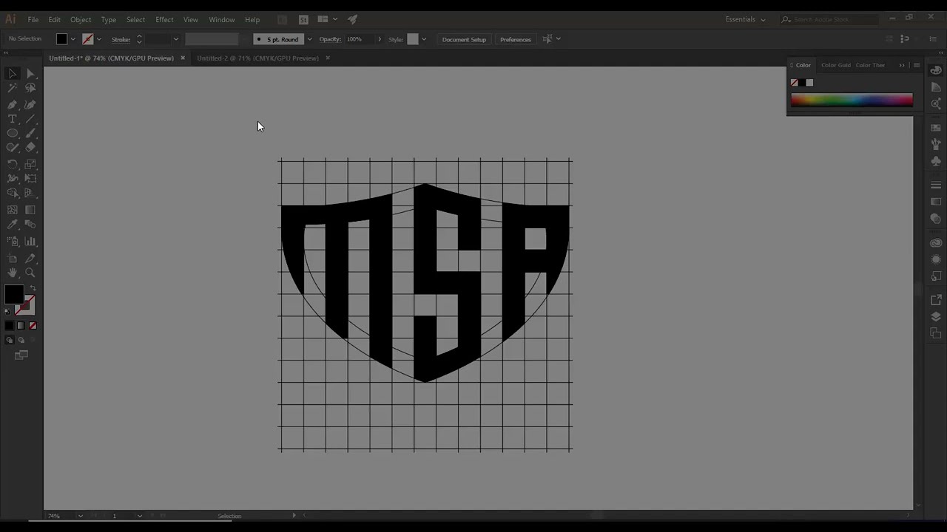The height and width of the screenshot is (532, 947).
Task: Swap fill and stroke colors
Action: click(x=32, y=288)
